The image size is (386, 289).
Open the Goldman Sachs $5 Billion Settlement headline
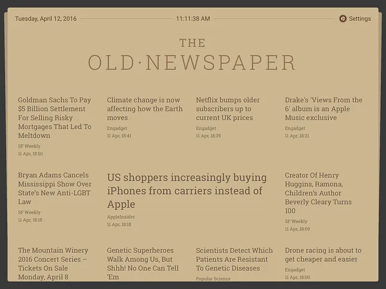(x=55, y=118)
